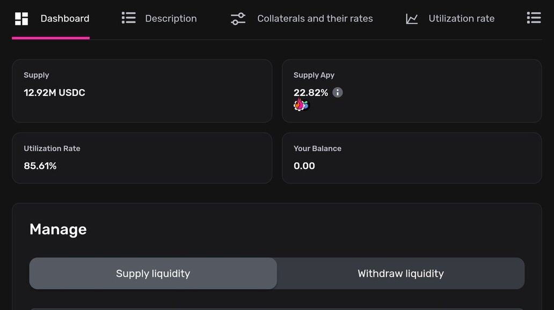This screenshot has height=310, width=554.
Task: Click the pink underline below Dashboard
Action: coord(50,38)
